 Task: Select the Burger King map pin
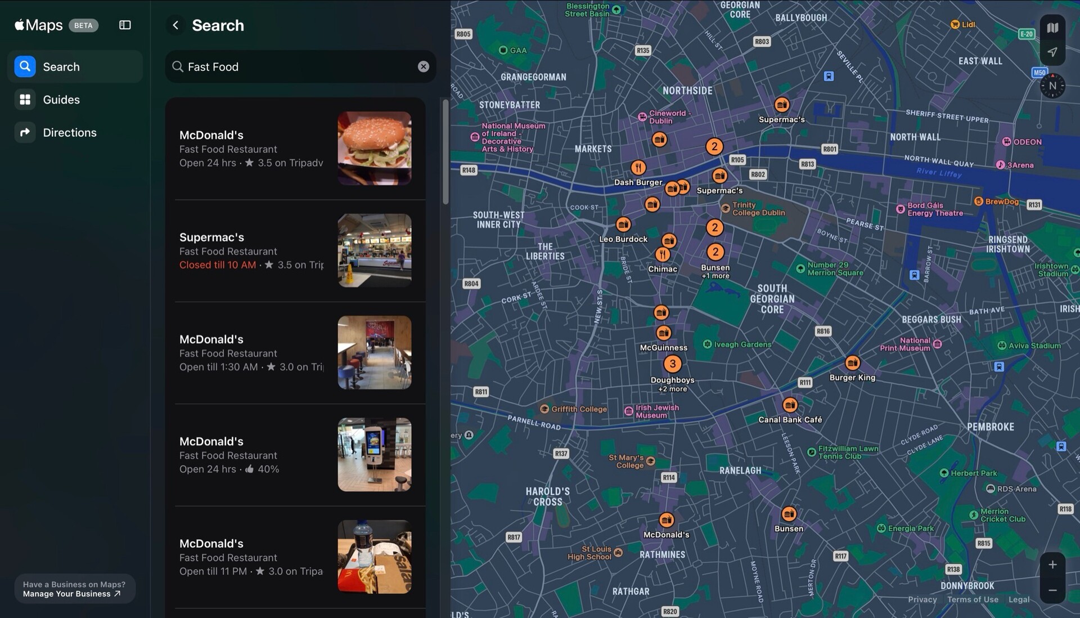click(852, 363)
